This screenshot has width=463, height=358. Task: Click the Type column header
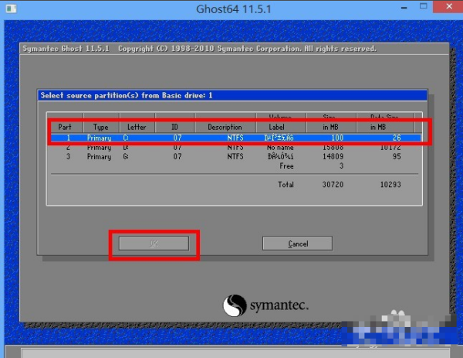tap(101, 127)
